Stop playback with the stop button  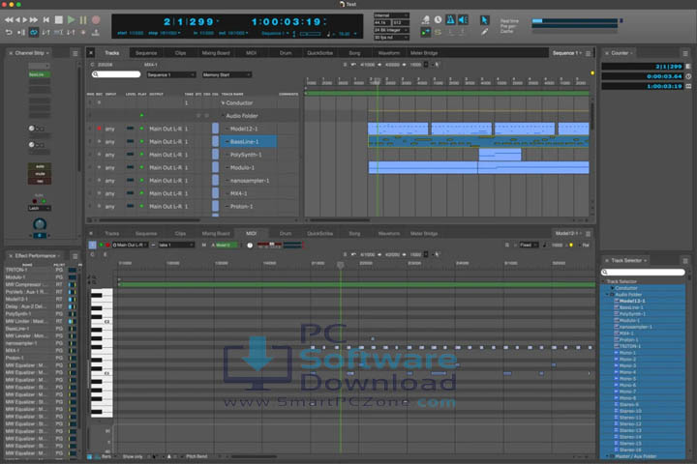coord(59,20)
